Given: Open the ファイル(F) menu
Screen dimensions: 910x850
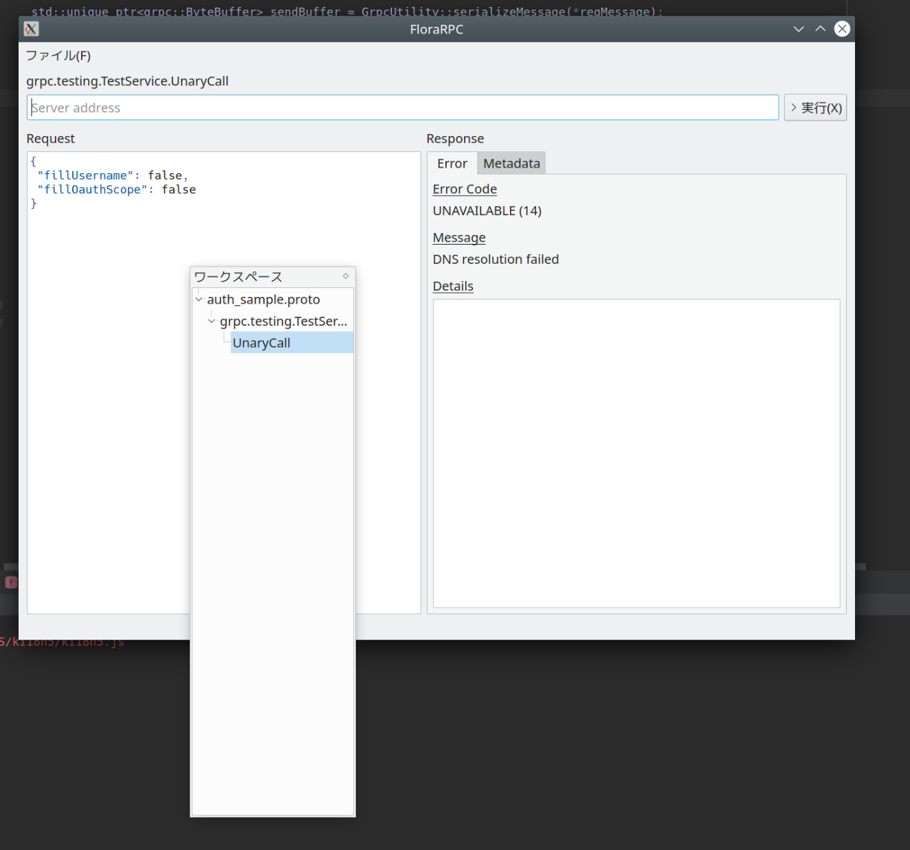Looking at the screenshot, I should coord(58,56).
